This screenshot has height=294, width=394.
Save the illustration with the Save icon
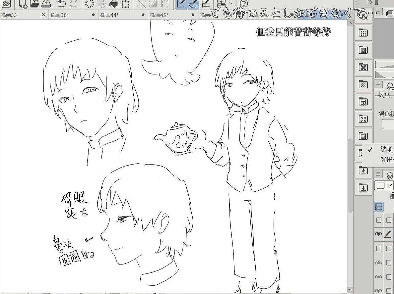pyautogui.click(x=46, y=3)
